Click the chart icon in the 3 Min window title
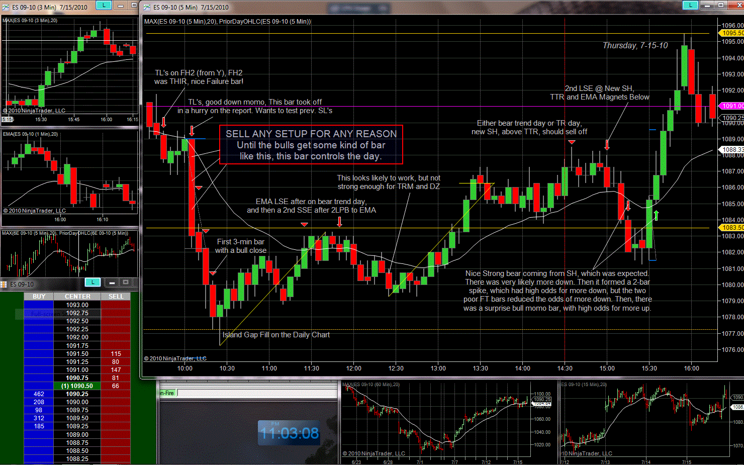This screenshot has width=744, height=465. point(6,7)
